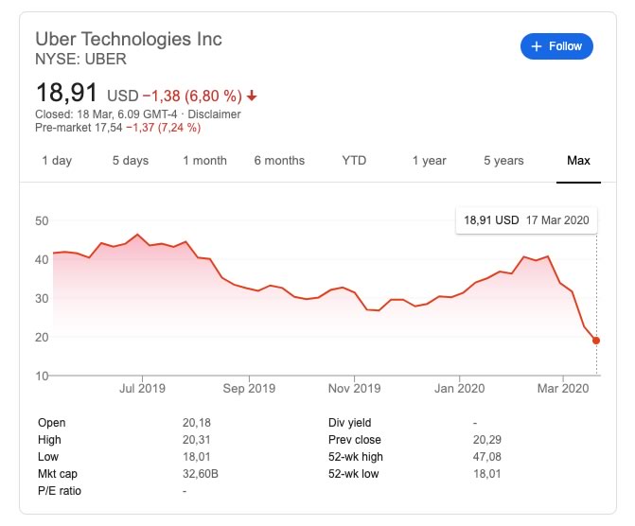This screenshot has height=526, width=635.
Task: Switch to the 5 days tab
Action: [x=131, y=161]
